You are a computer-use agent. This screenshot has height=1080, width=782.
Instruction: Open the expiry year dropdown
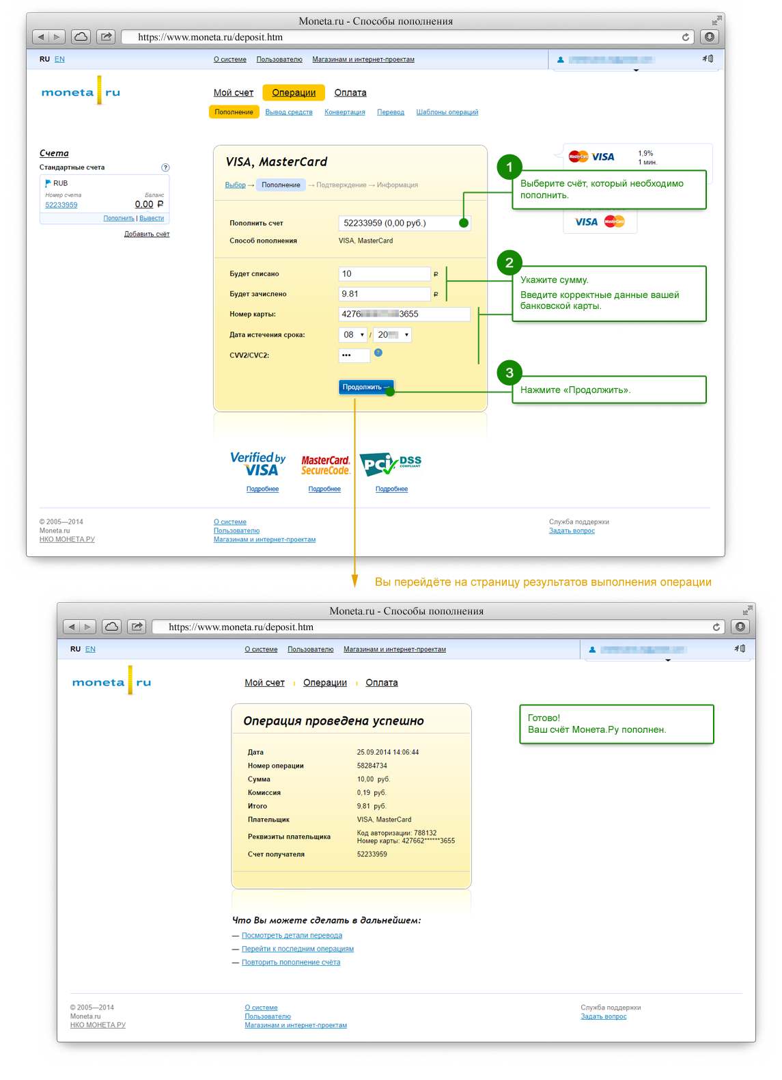pyautogui.click(x=392, y=335)
